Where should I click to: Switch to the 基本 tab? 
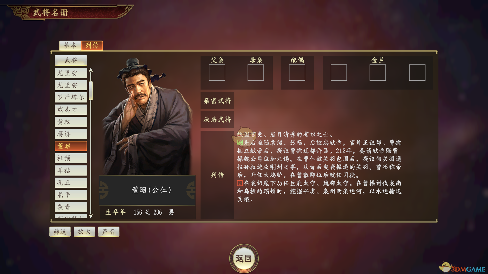[x=70, y=46]
